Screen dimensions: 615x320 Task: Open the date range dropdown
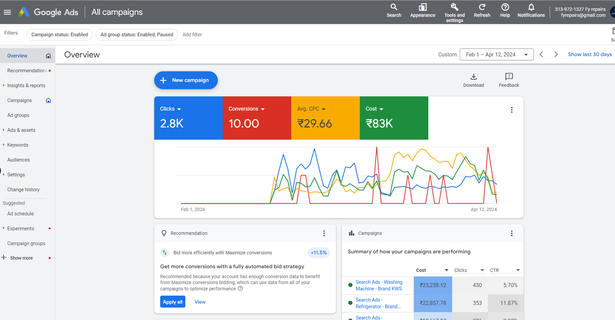coord(497,54)
